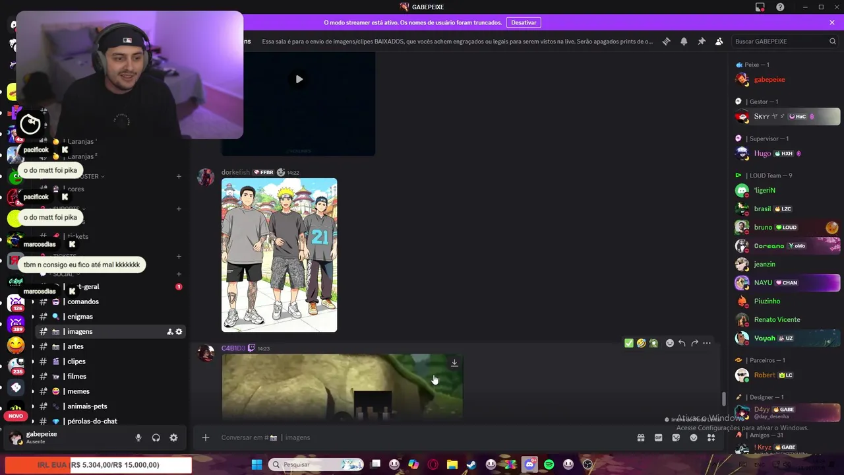Click forward arrow on C4B1D3 message toolbar

tap(694, 343)
